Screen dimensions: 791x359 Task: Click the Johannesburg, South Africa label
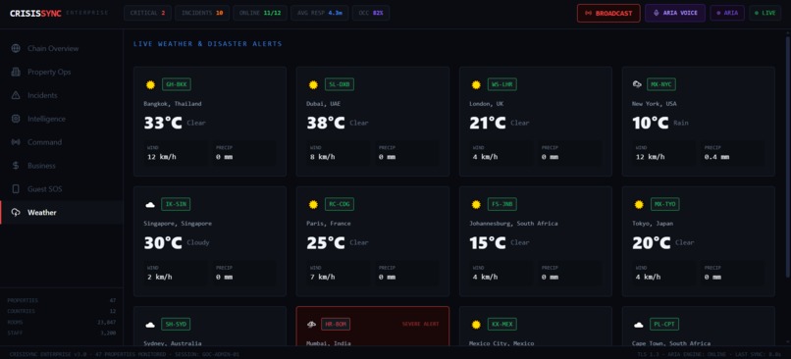pyautogui.click(x=513, y=224)
